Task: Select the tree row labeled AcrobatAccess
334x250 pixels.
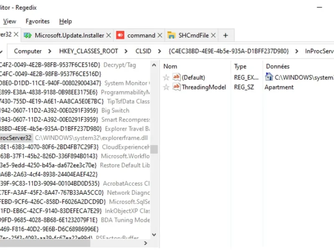Action: pos(75,184)
